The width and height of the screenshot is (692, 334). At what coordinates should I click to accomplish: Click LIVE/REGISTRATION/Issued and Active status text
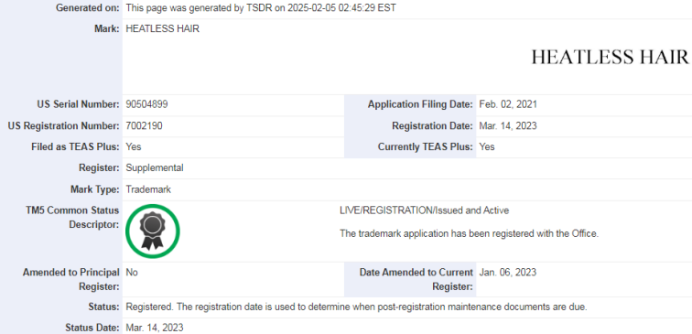(424, 210)
